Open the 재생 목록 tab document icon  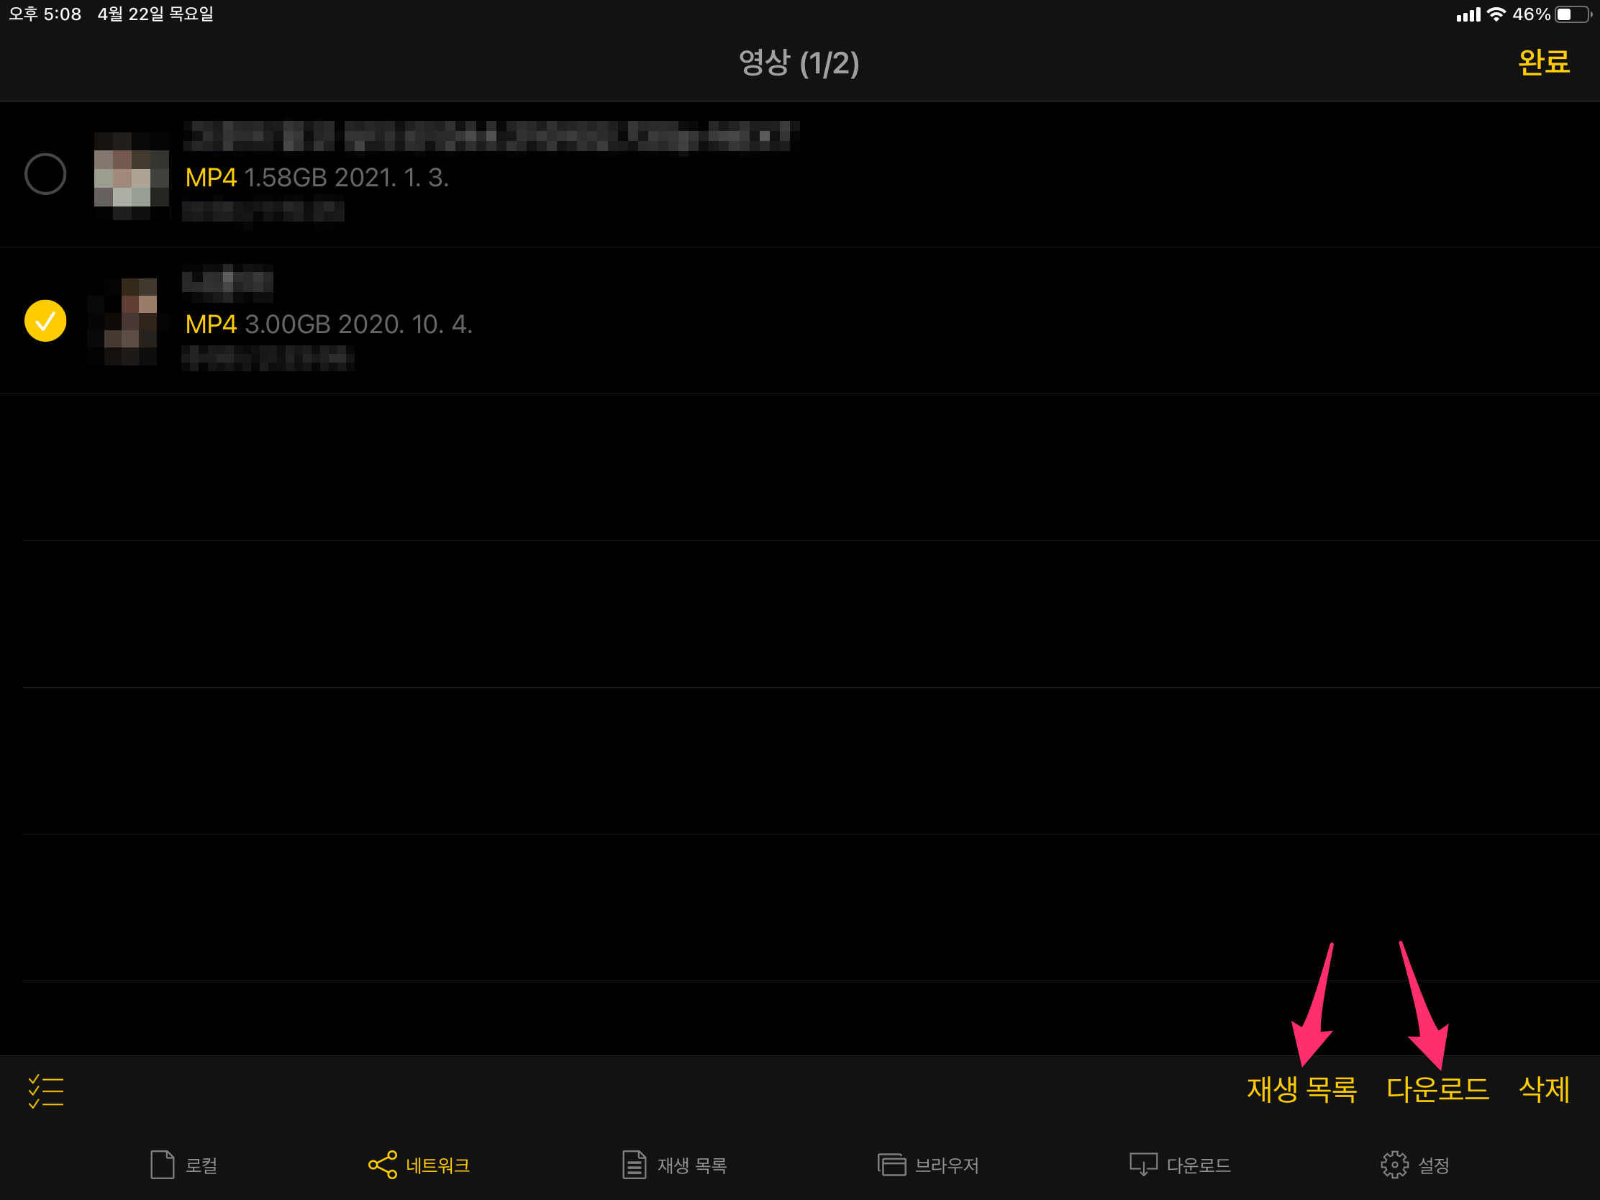tap(634, 1165)
